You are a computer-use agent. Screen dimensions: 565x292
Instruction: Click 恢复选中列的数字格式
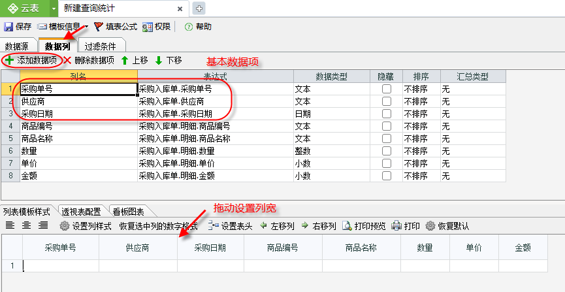[x=159, y=226]
